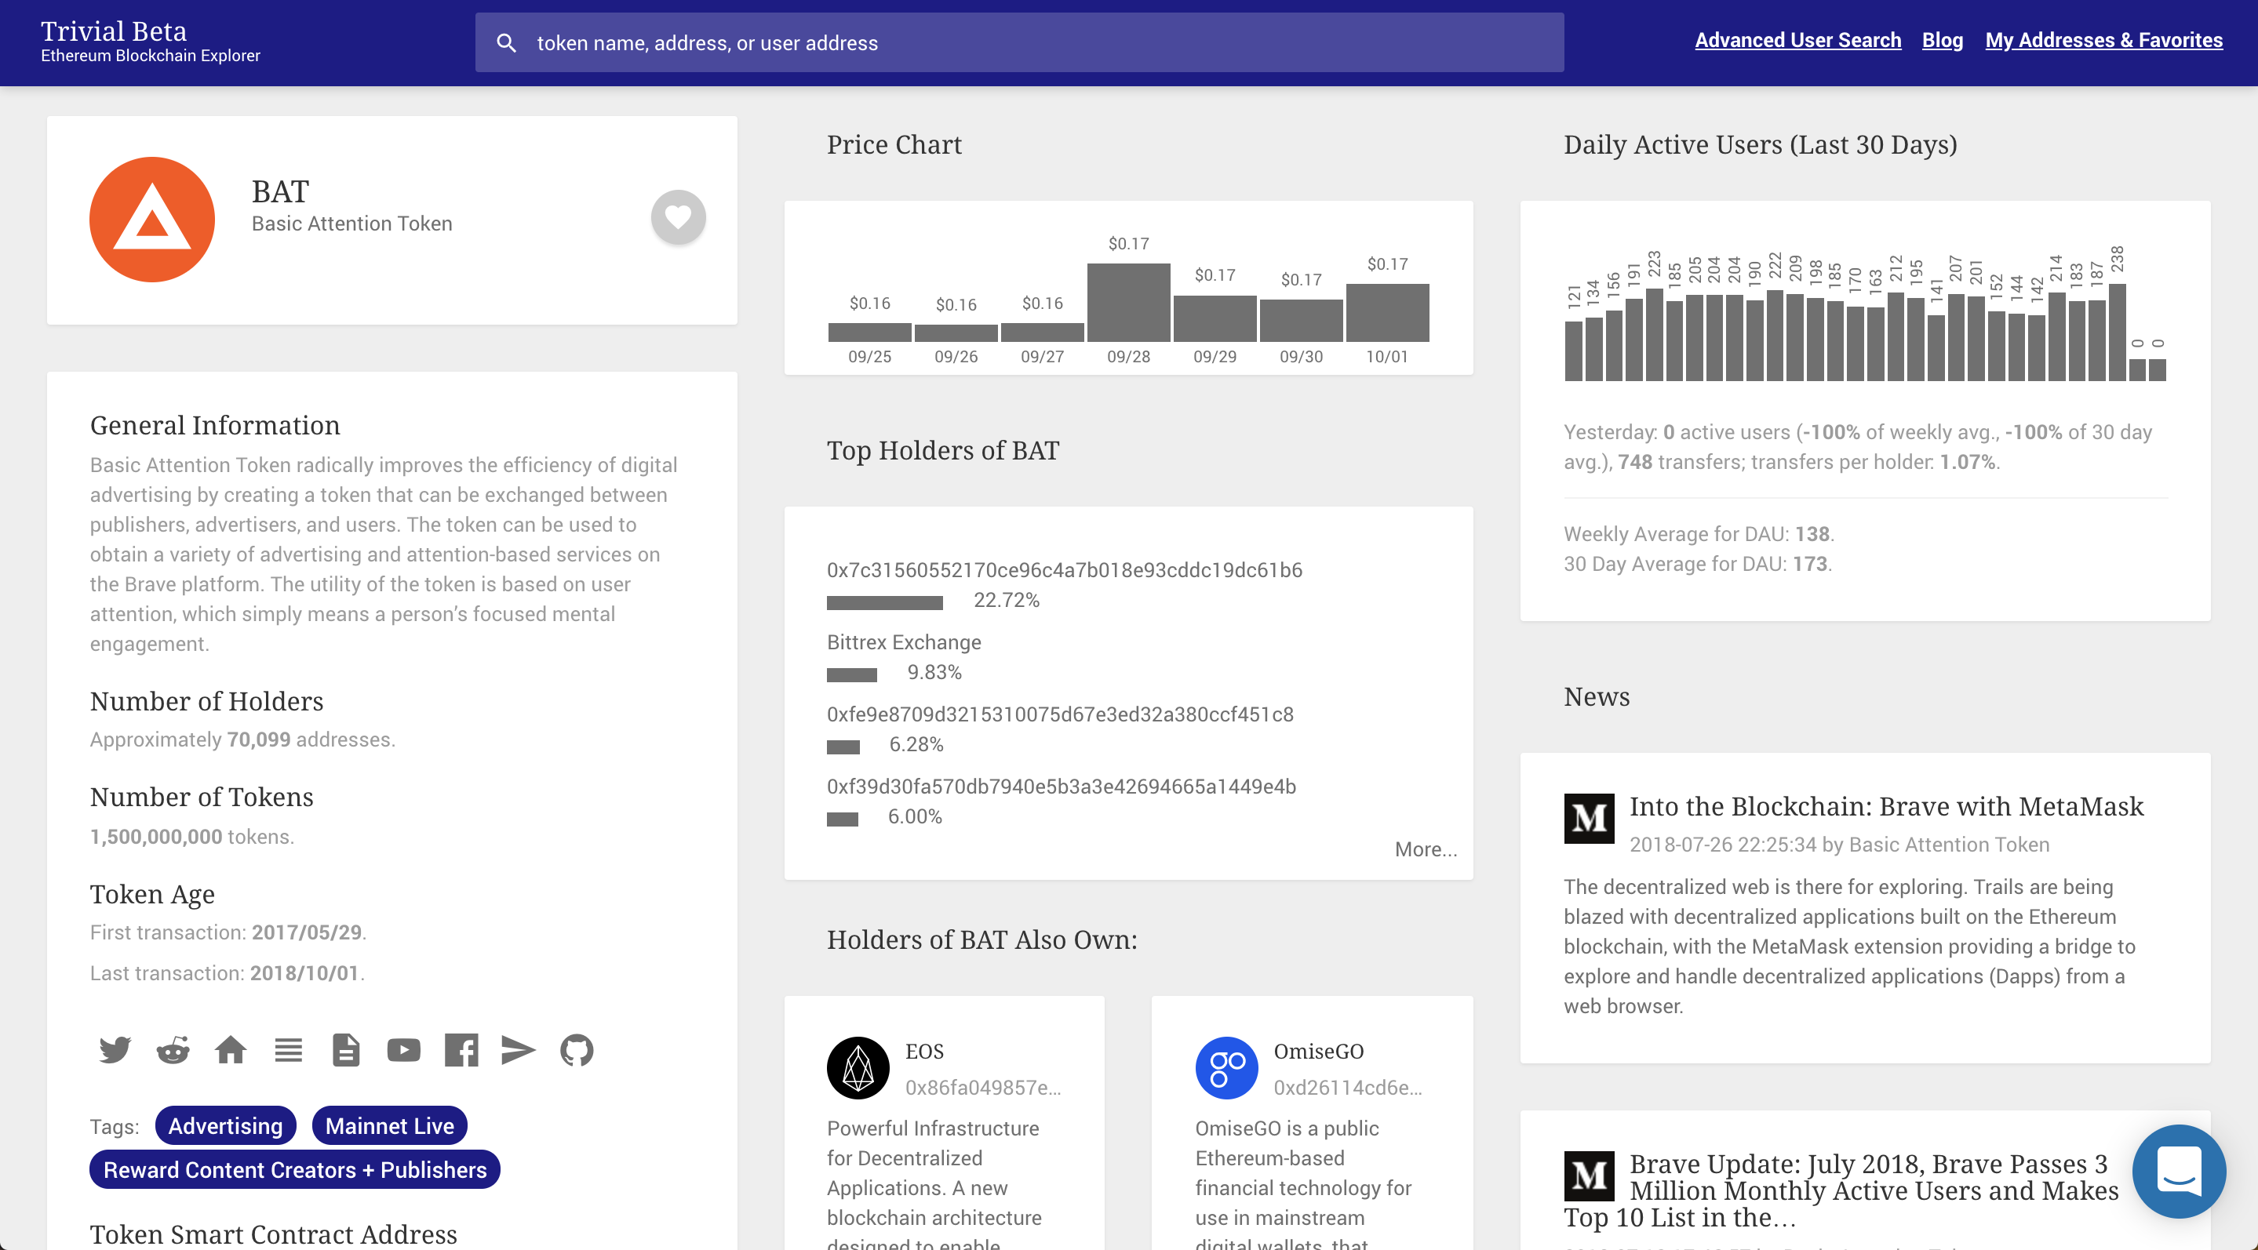Viewport: 2258px width, 1250px height.
Task: Click the 70,099 holders count
Action: (257, 739)
